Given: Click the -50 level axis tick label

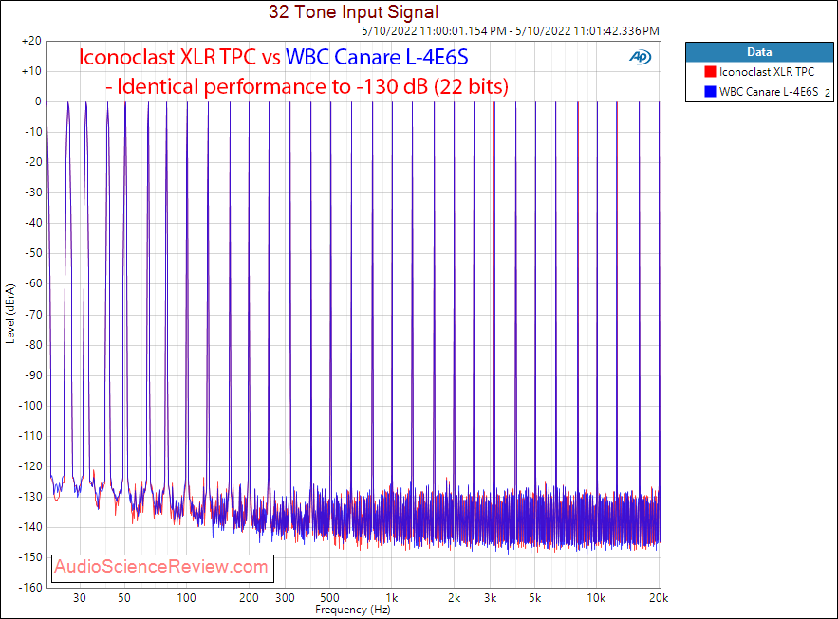Looking at the screenshot, I should [33, 253].
